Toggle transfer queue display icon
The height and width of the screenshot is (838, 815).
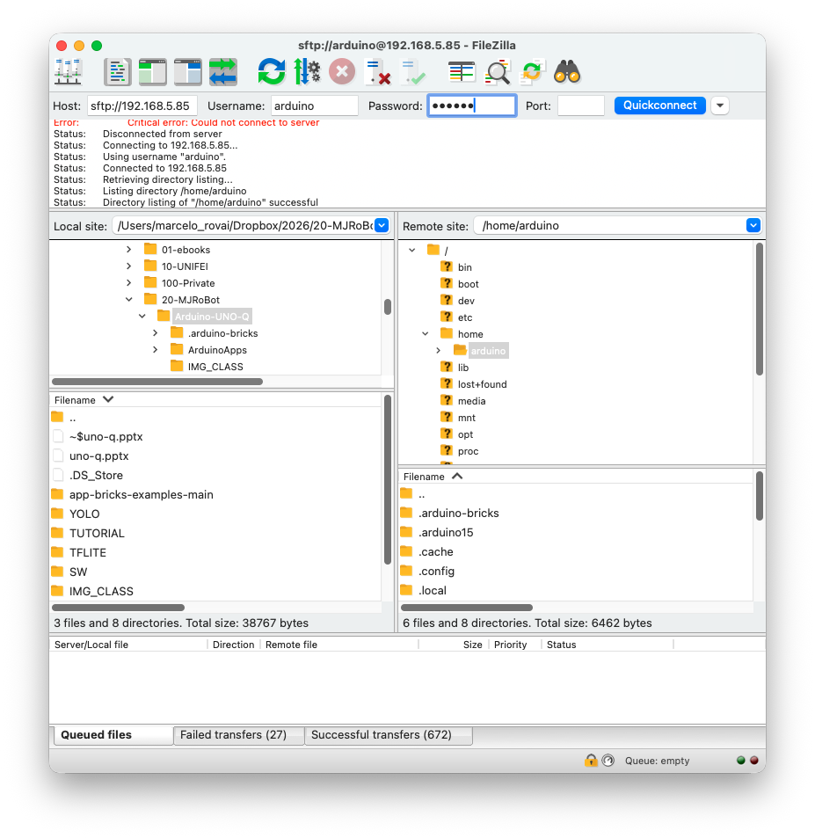coord(222,71)
